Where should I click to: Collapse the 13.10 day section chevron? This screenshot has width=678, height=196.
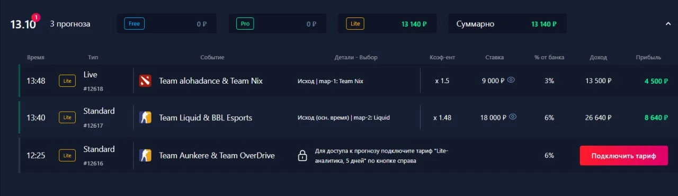(x=668, y=23)
